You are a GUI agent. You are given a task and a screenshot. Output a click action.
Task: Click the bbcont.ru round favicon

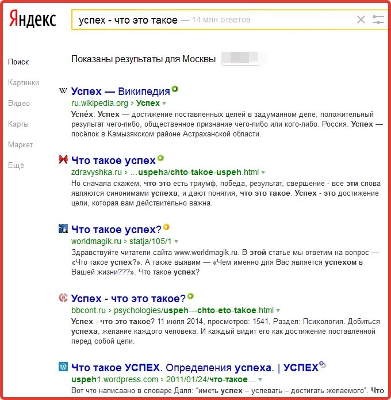pyautogui.click(x=63, y=298)
